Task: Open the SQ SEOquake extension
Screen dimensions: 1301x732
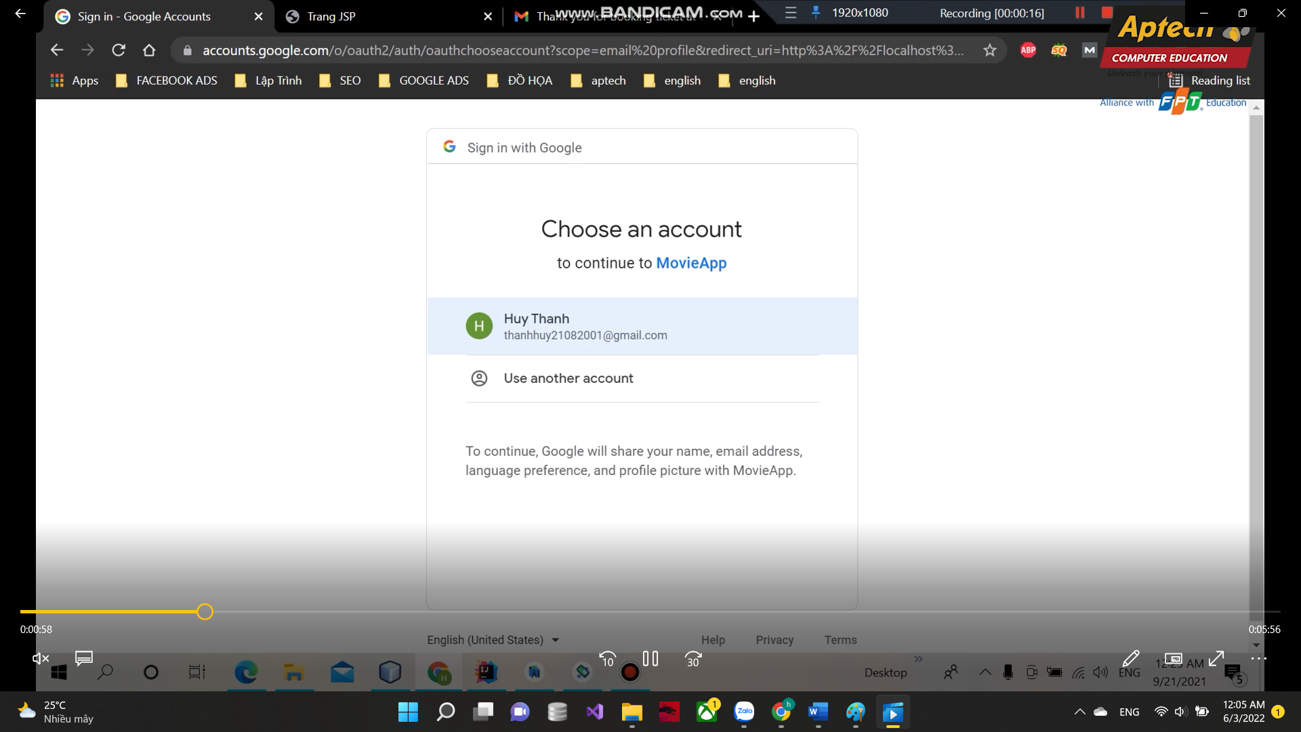Action: [x=1059, y=50]
